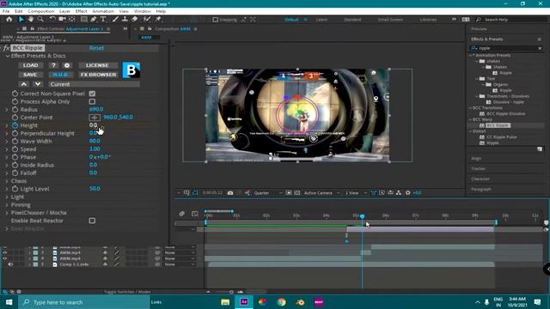Toggle the Height stopwatch keyframe
Image resolution: width=550 pixels, height=309 pixels.
tap(15, 125)
